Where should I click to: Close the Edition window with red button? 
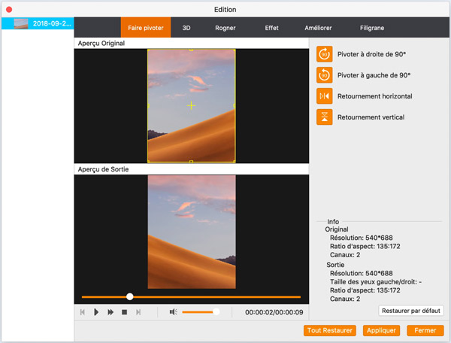9,10
